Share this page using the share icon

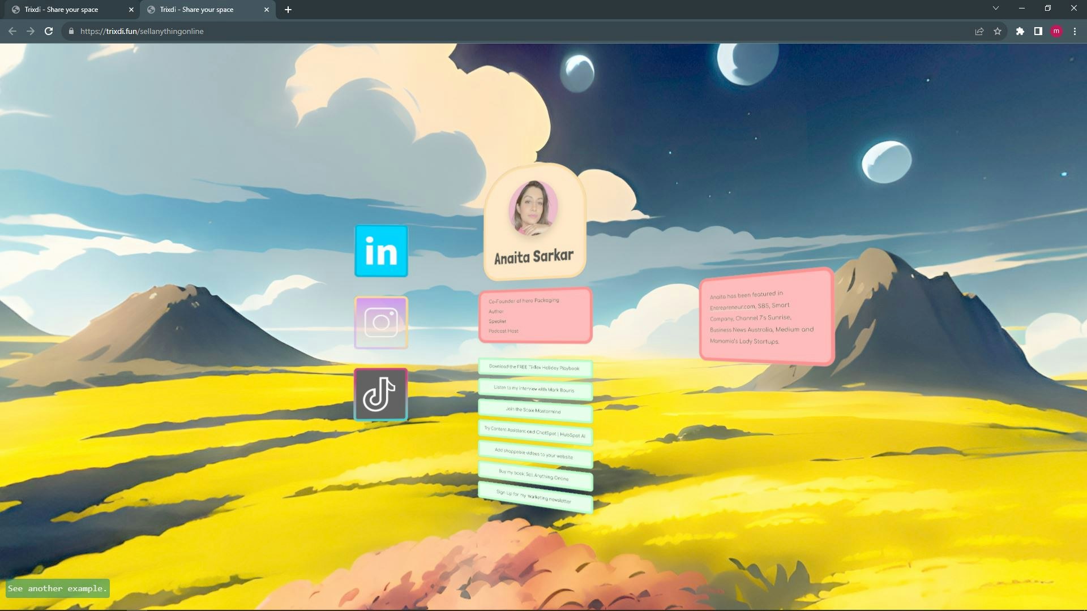pyautogui.click(x=979, y=31)
